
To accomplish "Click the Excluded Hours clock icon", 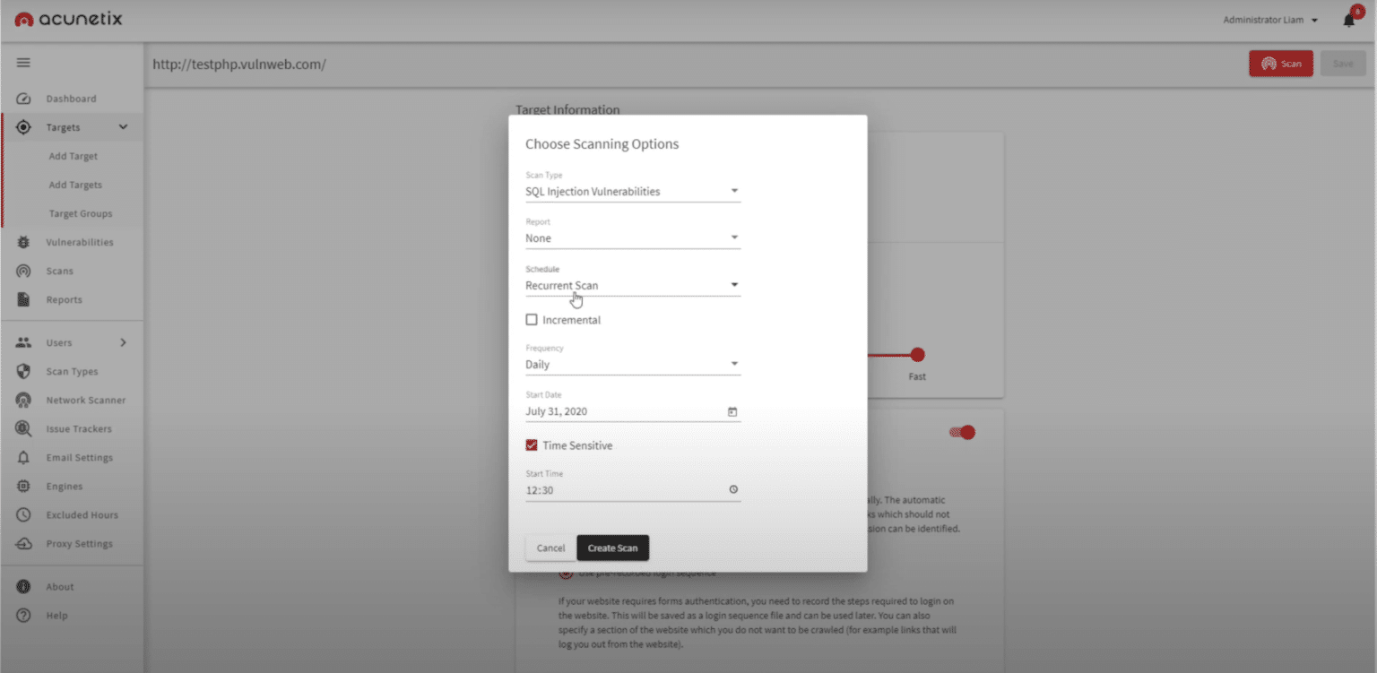I will [24, 514].
